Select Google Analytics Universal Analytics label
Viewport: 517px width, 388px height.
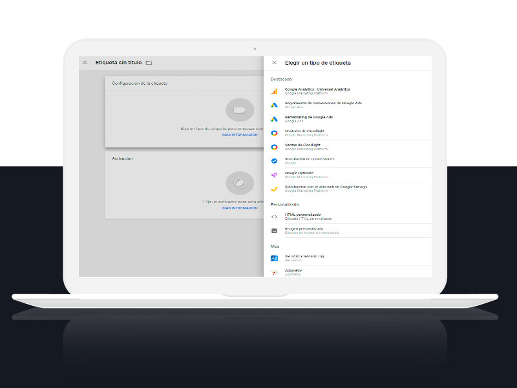click(317, 89)
